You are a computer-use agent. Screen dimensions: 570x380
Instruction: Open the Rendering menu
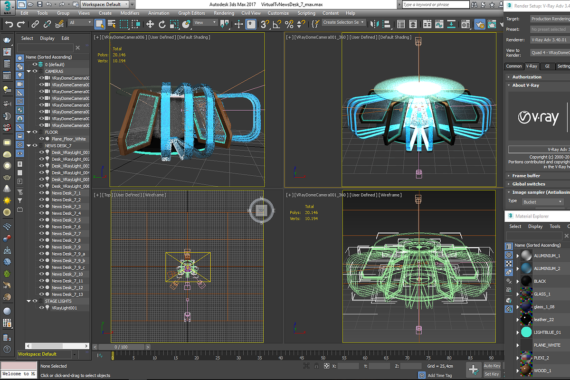pyautogui.click(x=224, y=13)
